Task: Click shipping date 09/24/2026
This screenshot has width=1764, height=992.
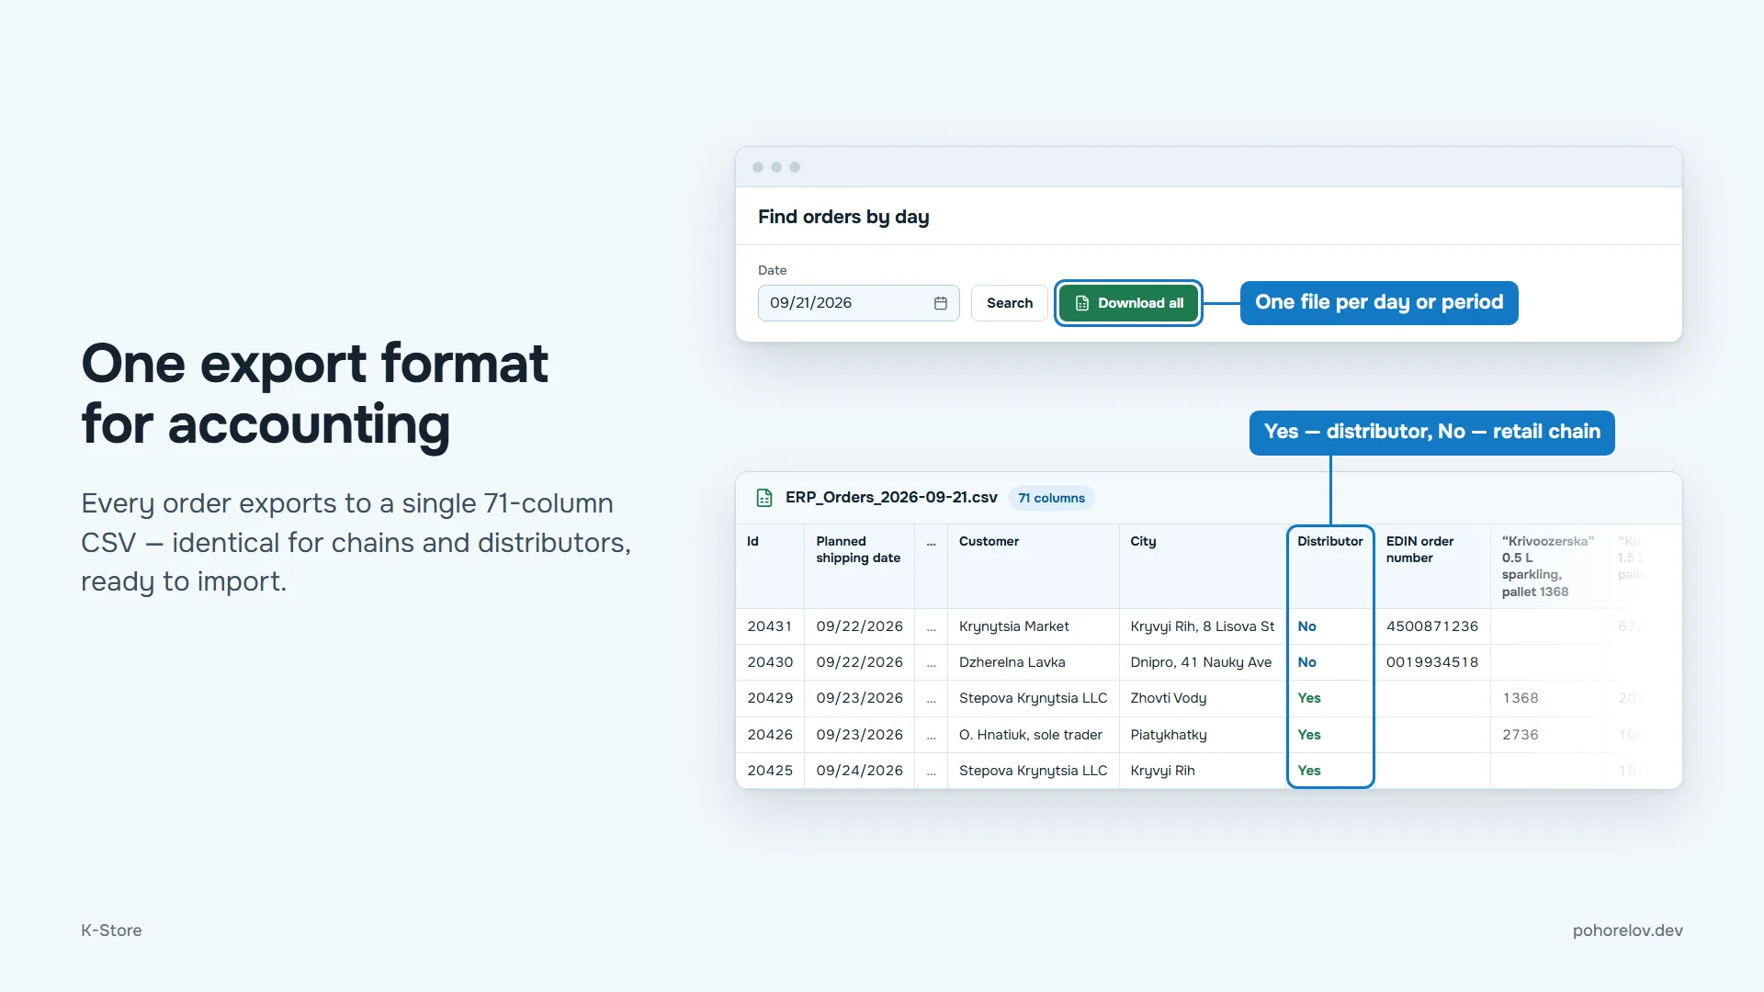Action: (x=859, y=771)
